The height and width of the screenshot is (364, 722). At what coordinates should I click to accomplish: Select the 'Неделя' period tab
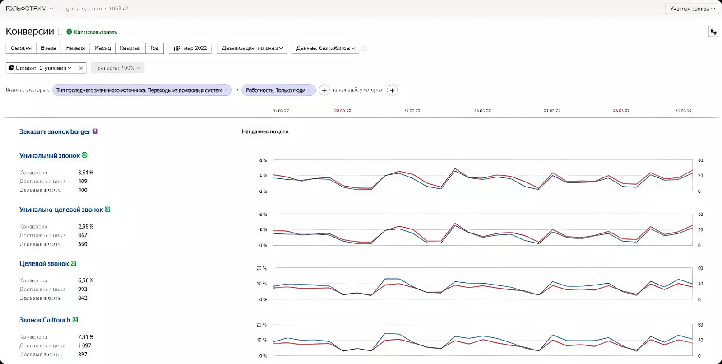click(x=75, y=48)
